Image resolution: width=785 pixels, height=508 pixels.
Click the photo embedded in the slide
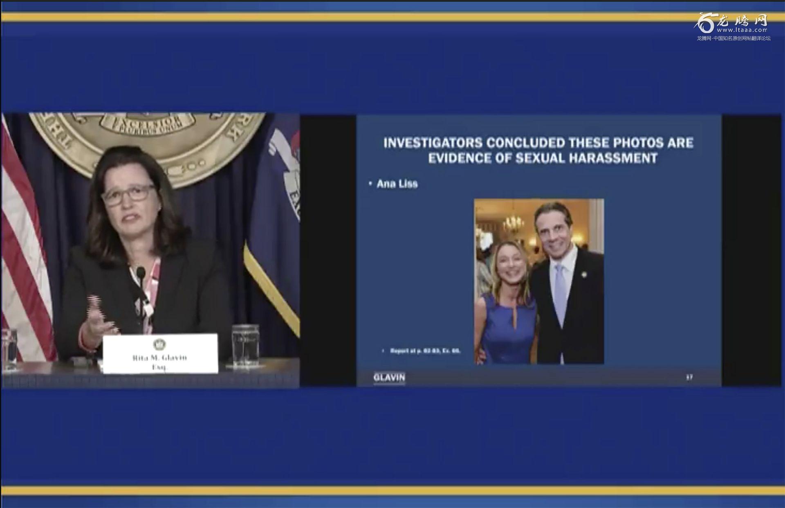point(539,281)
